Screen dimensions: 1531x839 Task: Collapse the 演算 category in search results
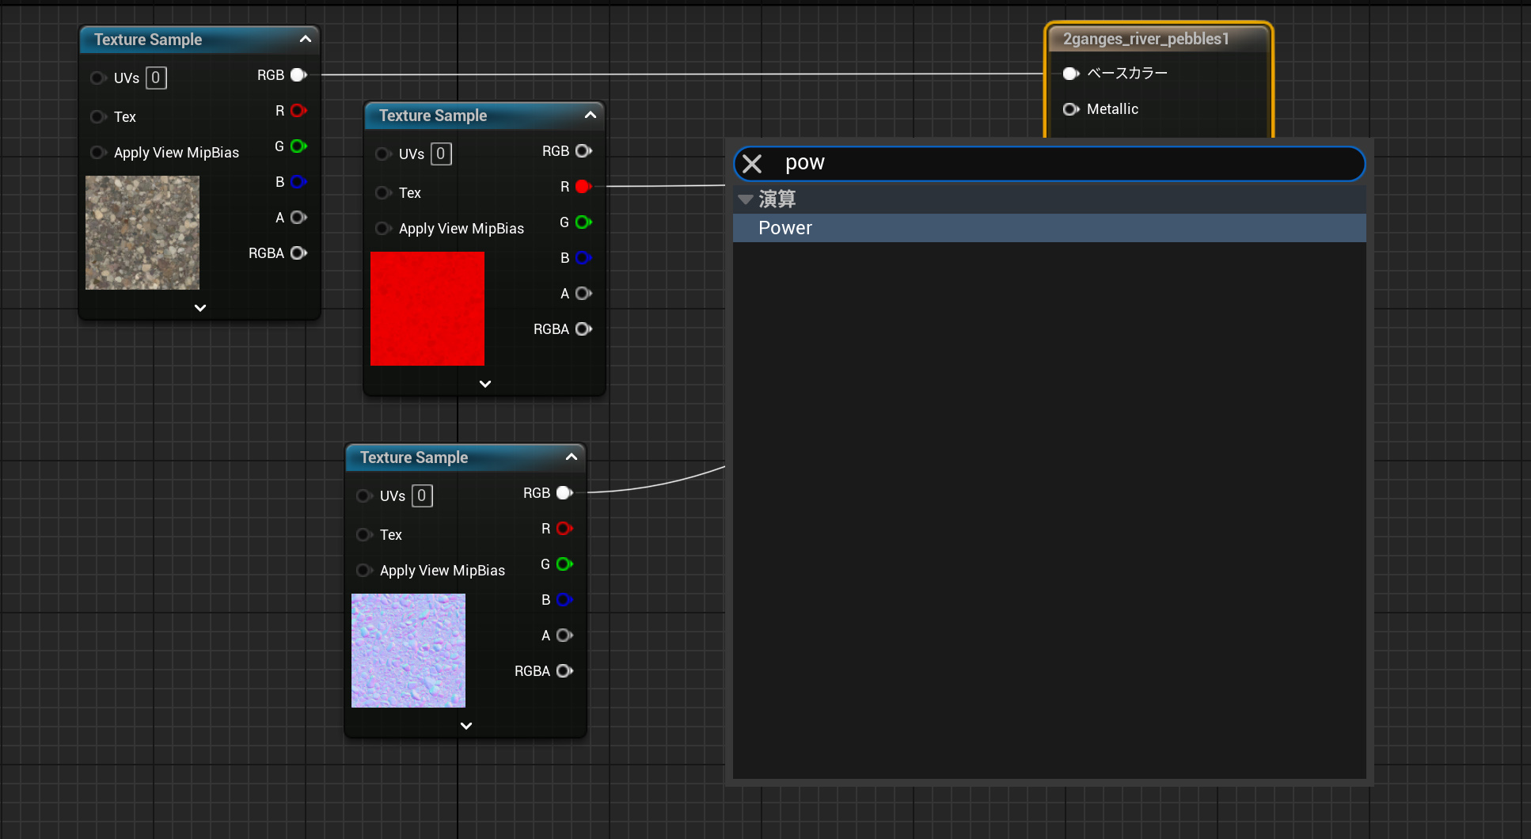[746, 199]
